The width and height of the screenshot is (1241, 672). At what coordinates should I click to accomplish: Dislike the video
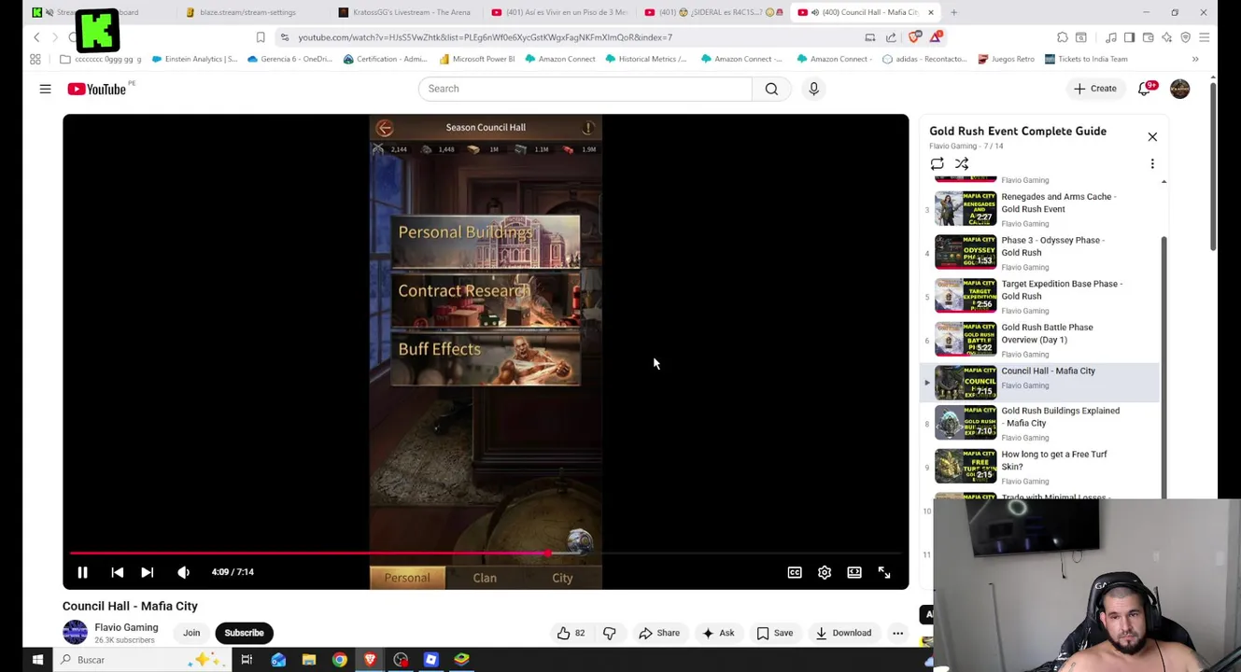point(609,633)
